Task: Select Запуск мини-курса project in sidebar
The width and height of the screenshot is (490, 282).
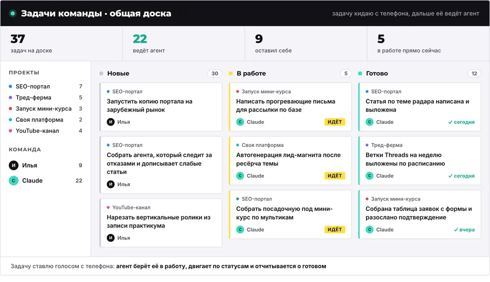Action: (x=46, y=109)
